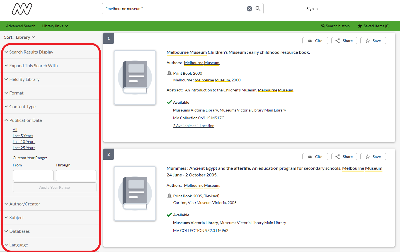This screenshot has width=400, height=252.
Task: Share the Mummies book result
Action: click(x=344, y=157)
